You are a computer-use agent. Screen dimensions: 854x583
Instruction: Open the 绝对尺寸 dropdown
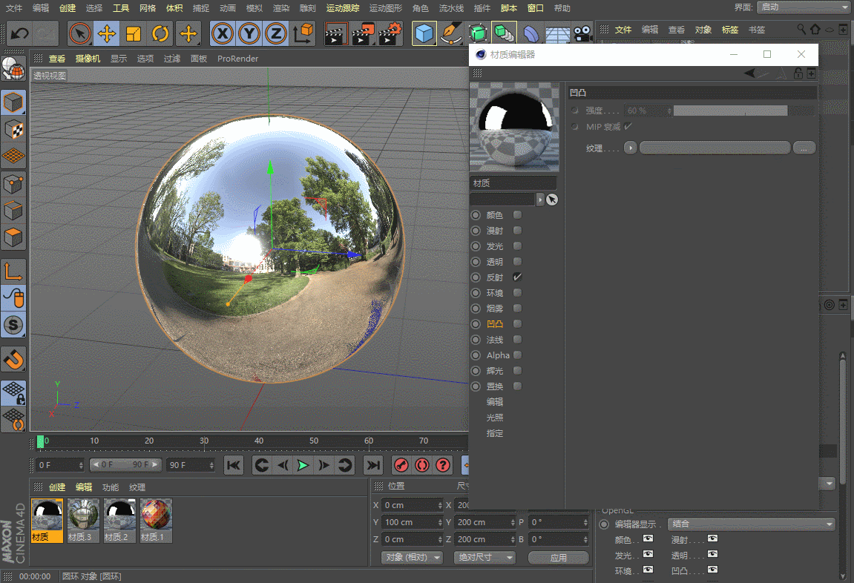click(x=484, y=557)
